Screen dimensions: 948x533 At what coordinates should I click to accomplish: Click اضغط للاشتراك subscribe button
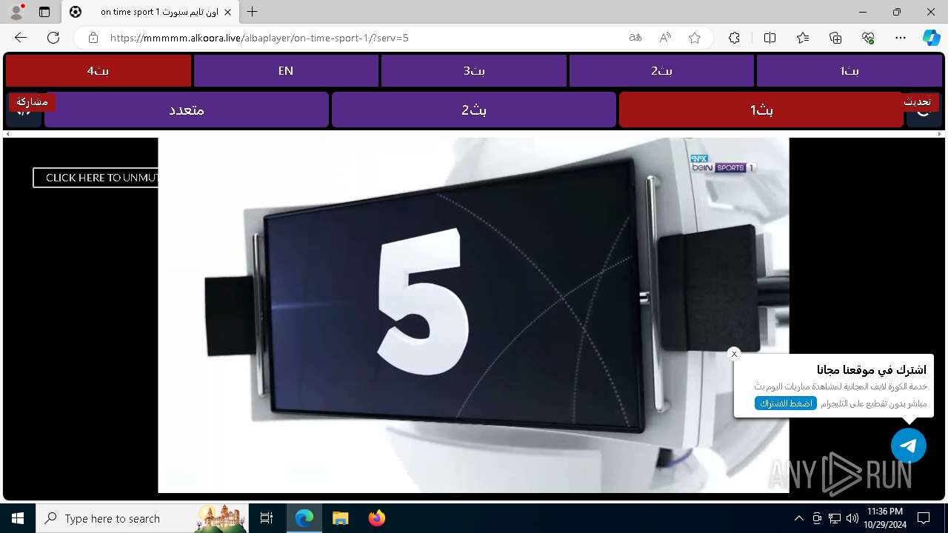tap(786, 403)
